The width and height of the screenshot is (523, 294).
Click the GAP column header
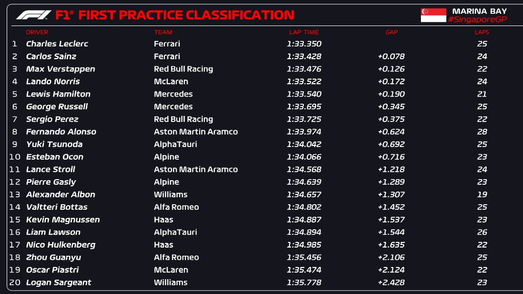[391, 32]
